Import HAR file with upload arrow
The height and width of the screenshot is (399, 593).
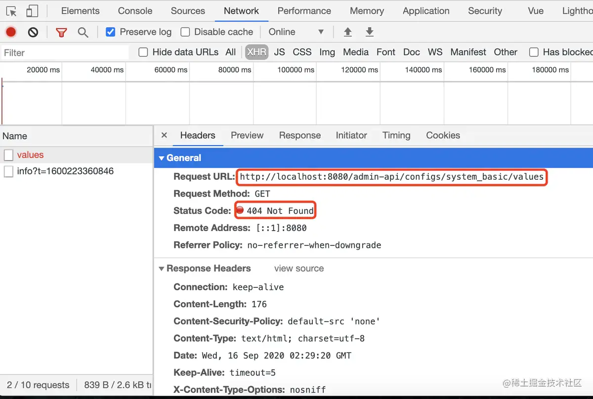(x=348, y=32)
